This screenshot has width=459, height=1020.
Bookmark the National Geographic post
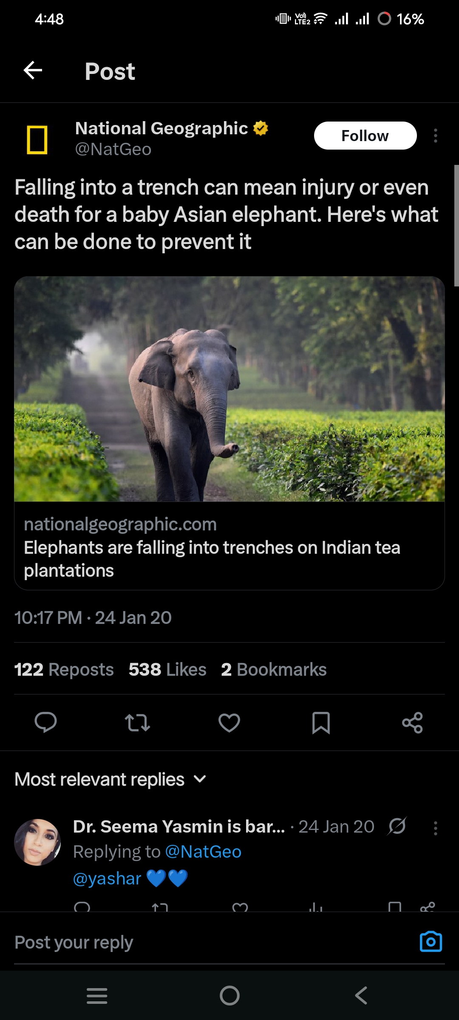click(321, 722)
